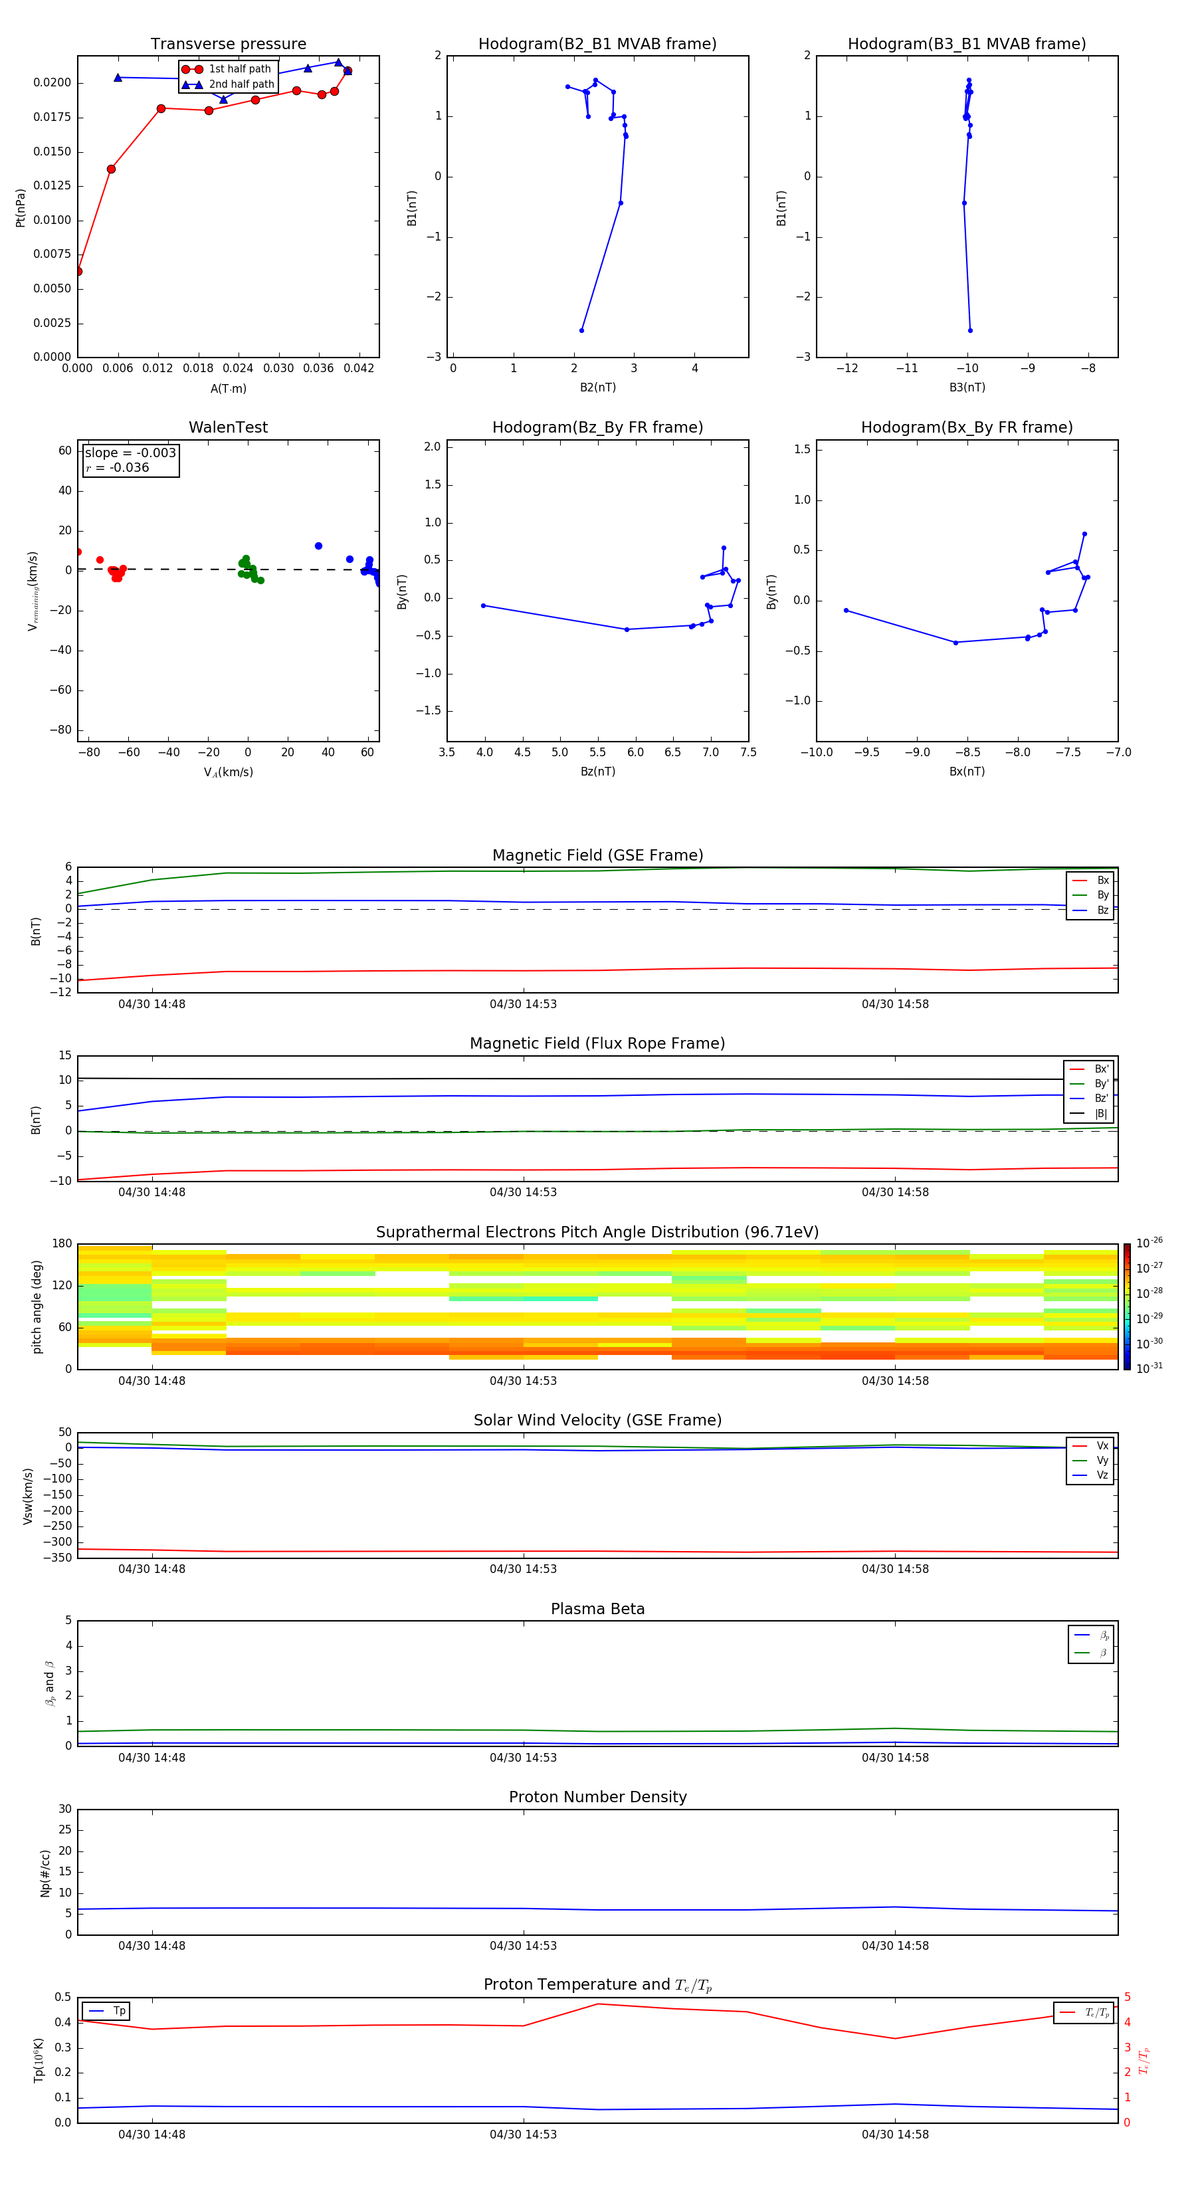The width and height of the screenshot is (1196, 2193).
Task: Click the 'A(T·m)' x-axis label
Action: [228, 388]
